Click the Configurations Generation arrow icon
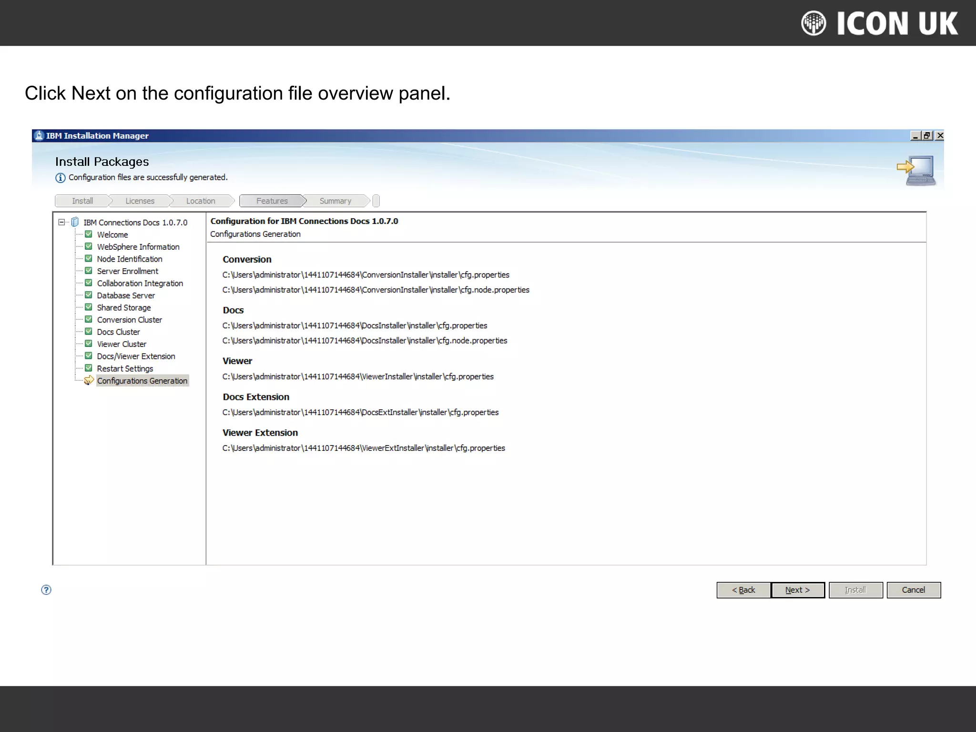 [x=89, y=380]
